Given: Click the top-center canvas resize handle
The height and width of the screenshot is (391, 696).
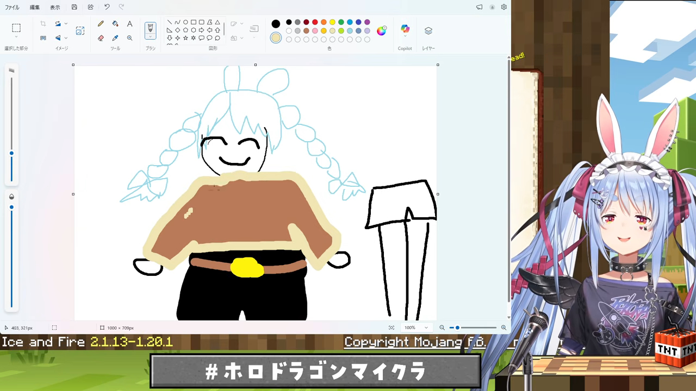Looking at the screenshot, I should 256,65.
